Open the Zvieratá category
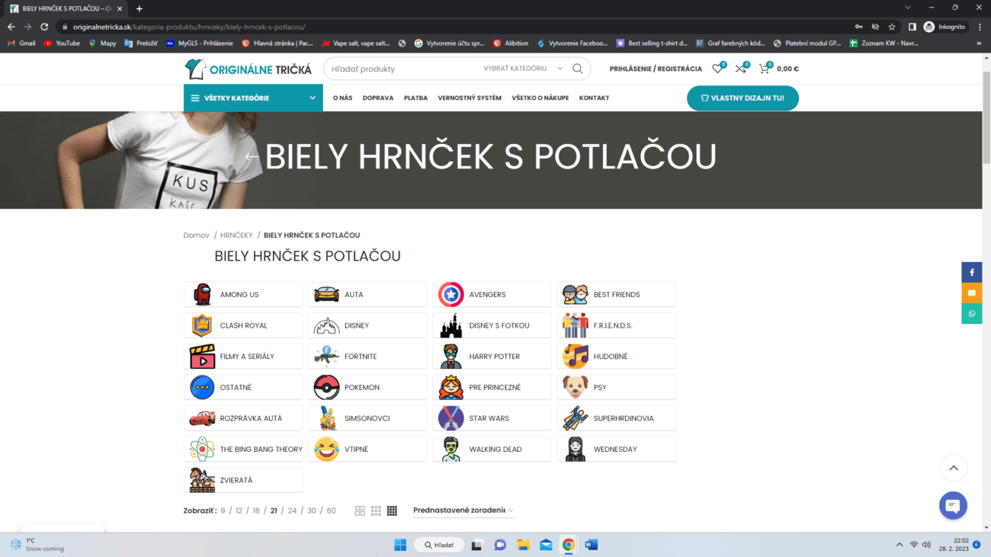991x557 pixels. pos(243,480)
